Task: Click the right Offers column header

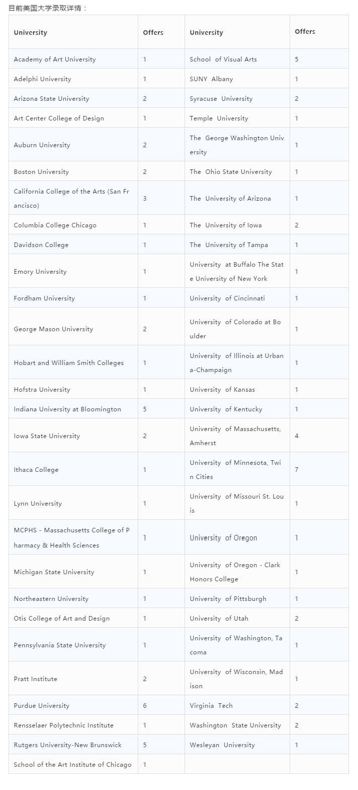Action: tap(319, 32)
